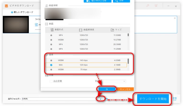
Task: Click the orange キャンセル button
Action: (x=125, y=89)
